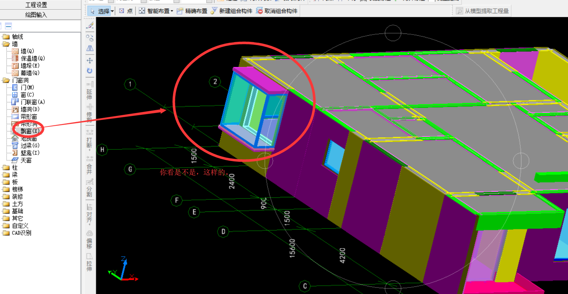Expand the 其它 folder
The height and width of the screenshot is (294, 568).
pos(6,218)
